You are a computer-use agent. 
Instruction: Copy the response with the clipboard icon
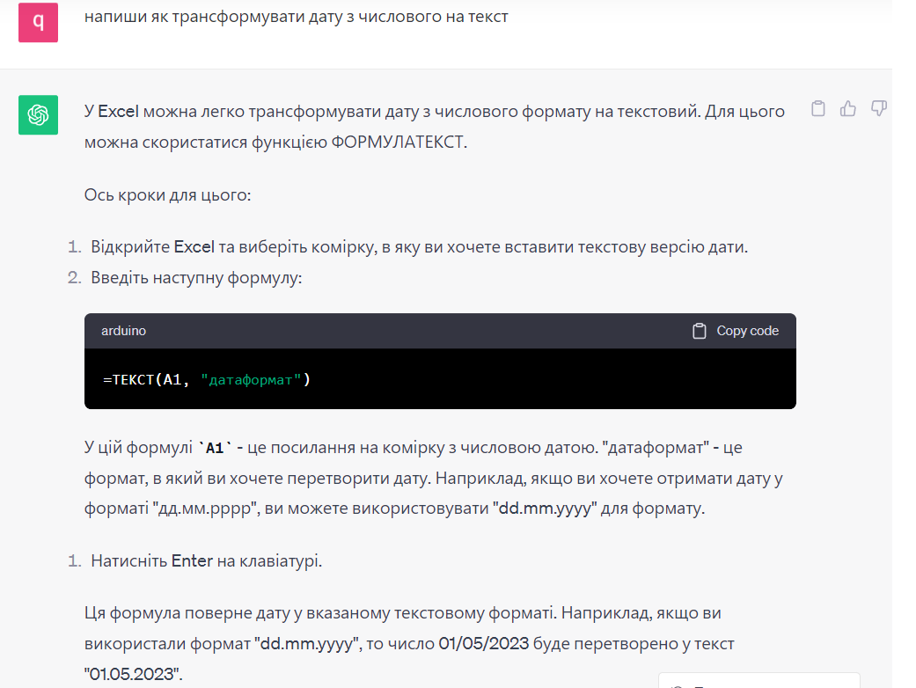click(x=818, y=109)
